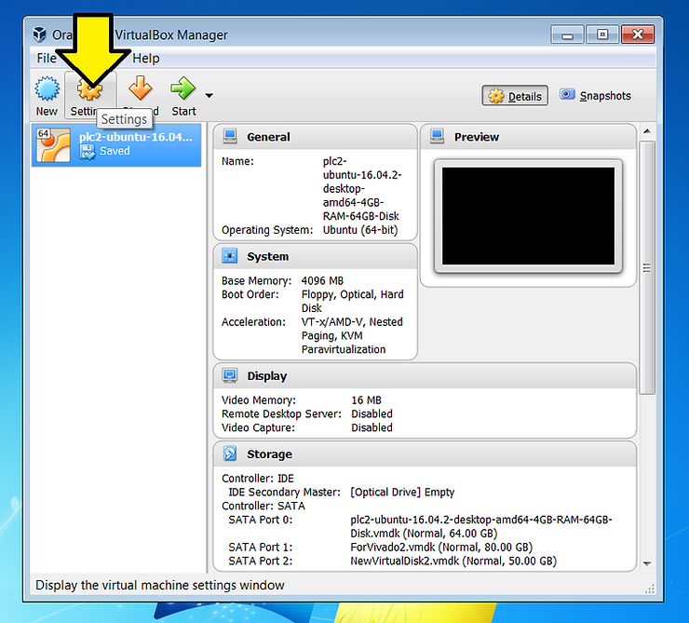Click the Display monitor icon
This screenshot has width=689, height=623.
coord(230,375)
